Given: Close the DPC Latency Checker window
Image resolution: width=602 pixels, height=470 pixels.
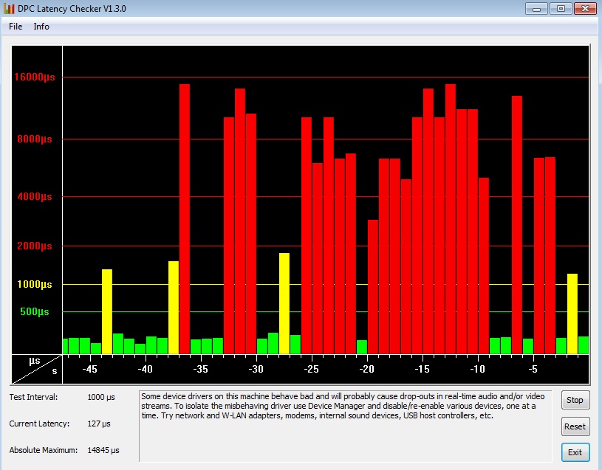Looking at the screenshot, I should 585,8.
